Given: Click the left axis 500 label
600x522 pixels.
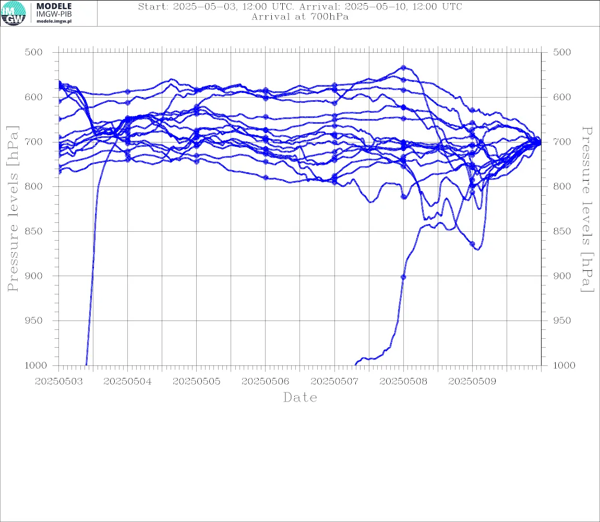Looking at the screenshot, I should click(x=34, y=52).
